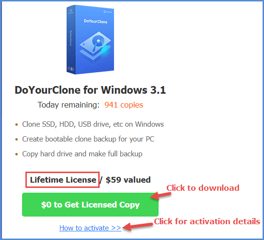
Task: Select the Copy hard drive and make full backup bullet
Action: pyautogui.click(x=82, y=154)
